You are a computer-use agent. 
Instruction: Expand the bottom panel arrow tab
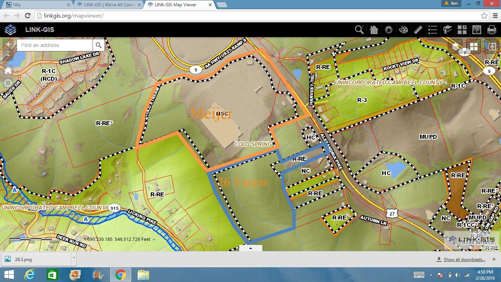[251, 248]
